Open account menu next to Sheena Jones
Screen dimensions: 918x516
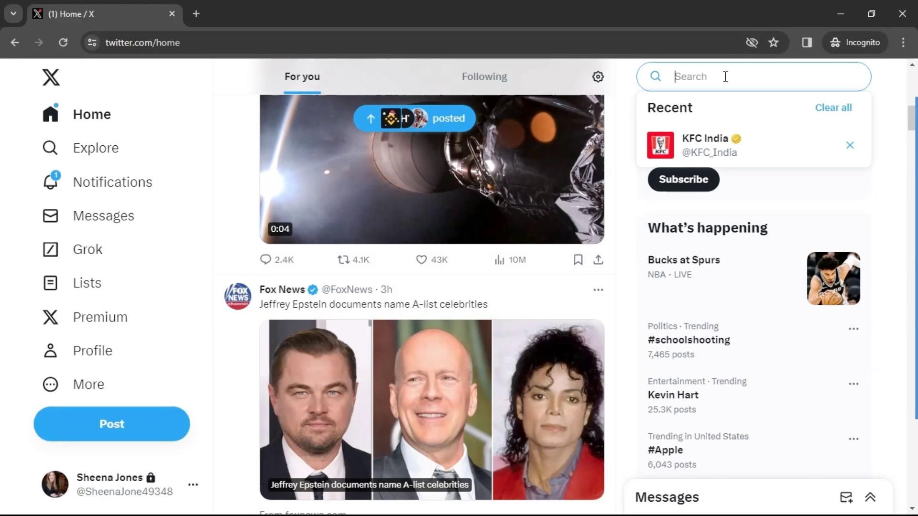pos(193,484)
